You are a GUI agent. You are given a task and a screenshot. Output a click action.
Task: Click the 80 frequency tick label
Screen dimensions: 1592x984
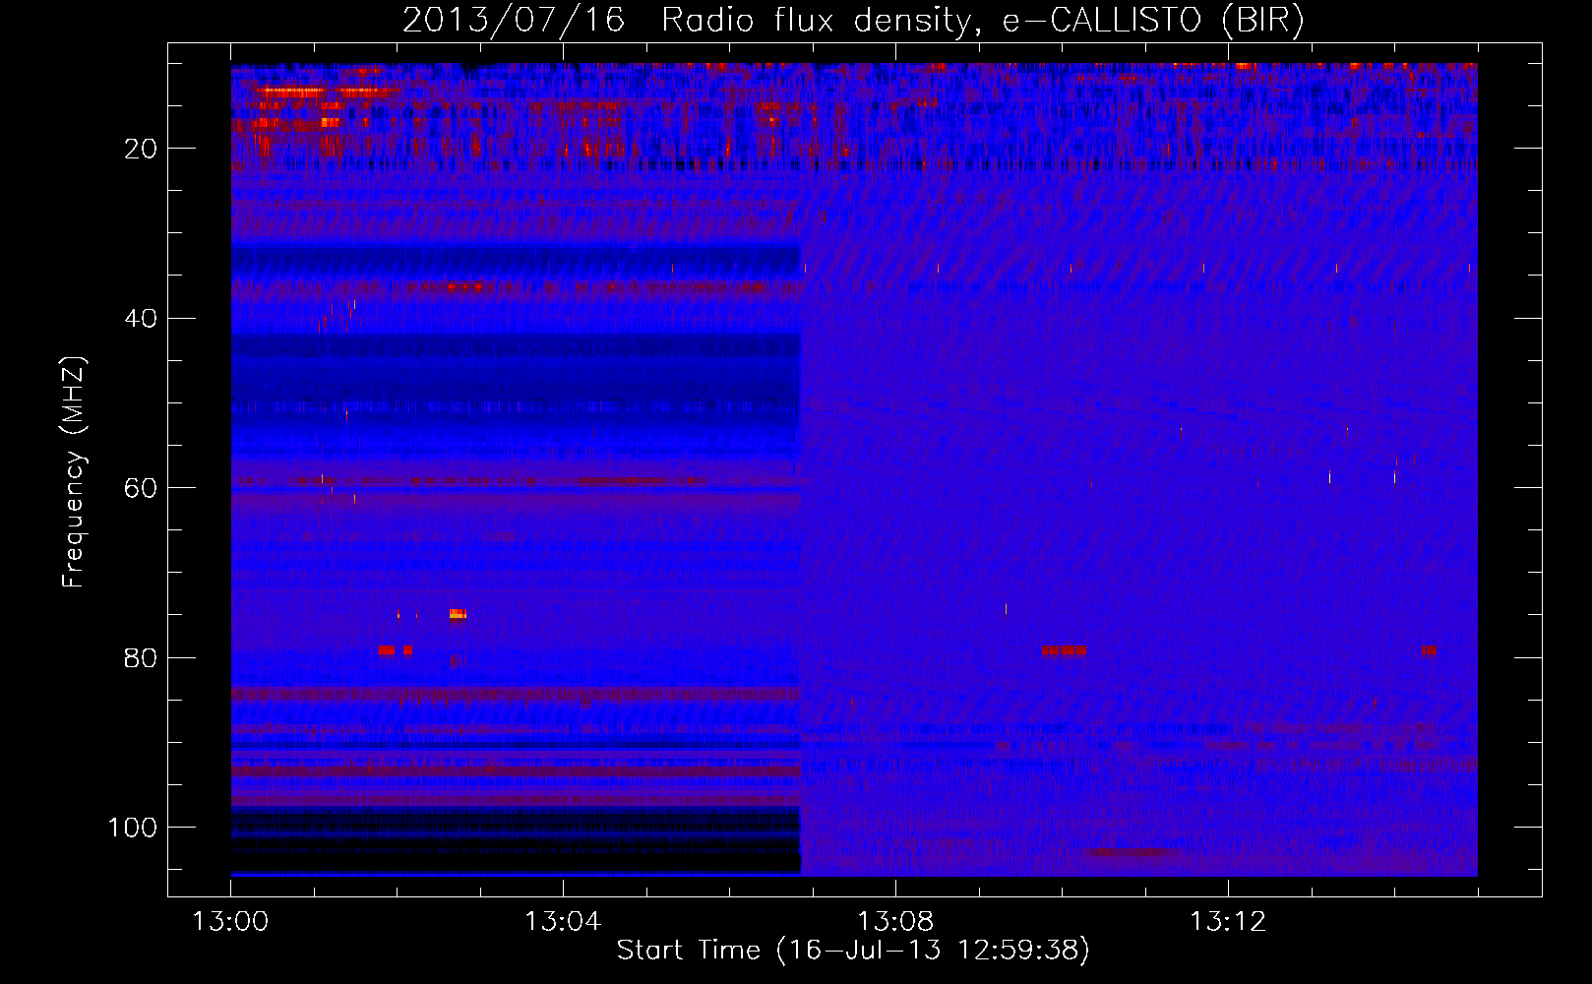coord(142,657)
